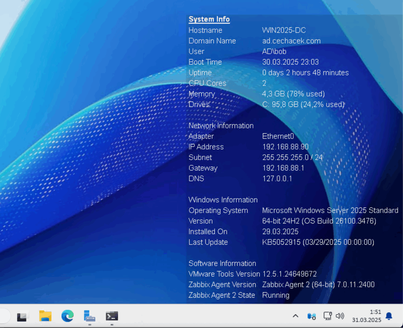Click the 'DNS' label
The height and width of the screenshot is (328, 403).
(x=196, y=179)
